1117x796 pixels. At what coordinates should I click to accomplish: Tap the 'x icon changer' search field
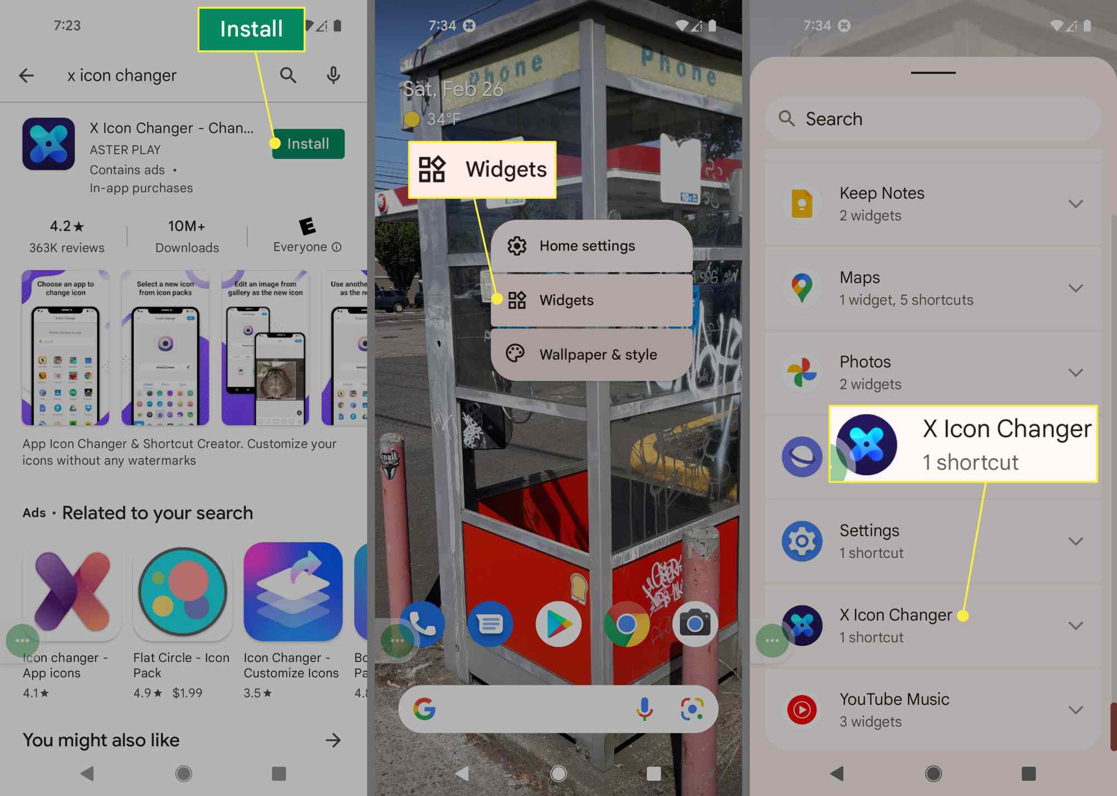pyautogui.click(x=122, y=75)
